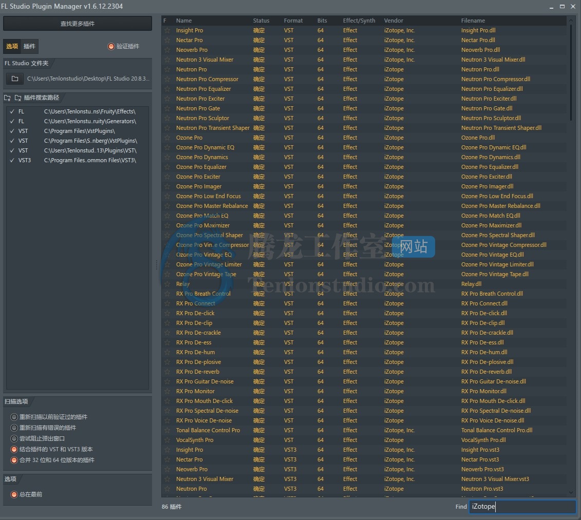The image size is (581, 520).
Task: Select the Neoverb Pro.vst3 filename
Action: pos(482,469)
